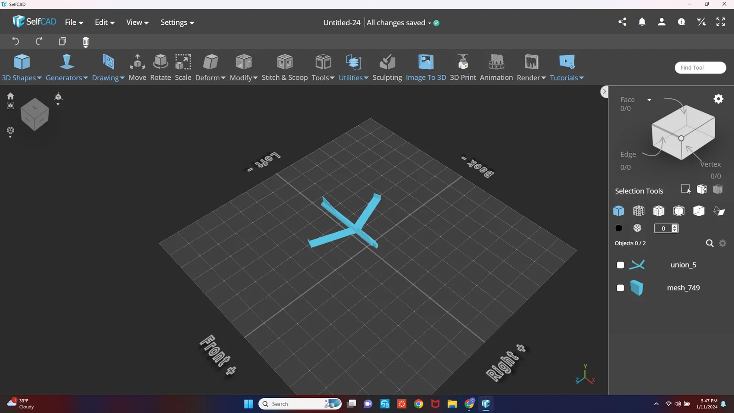The image size is (734, 413).
Task: Open selection settings gear icon
Action: pyautogui.click(x=718, y=99)
